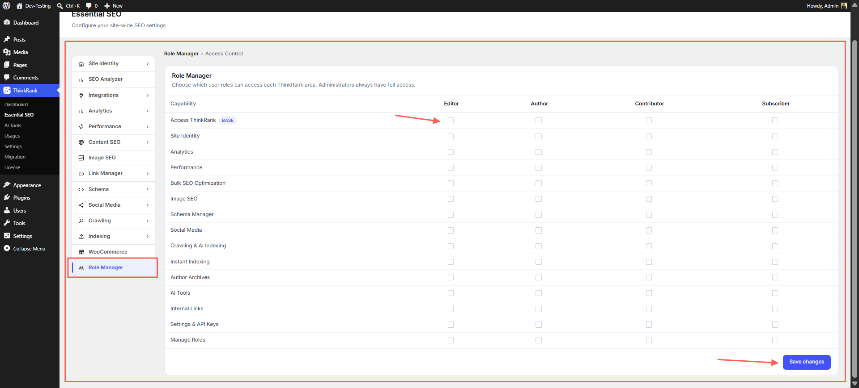Open the Role Manager settings tab
Viewport: 859px width, 388px height.
click(114, 268)
